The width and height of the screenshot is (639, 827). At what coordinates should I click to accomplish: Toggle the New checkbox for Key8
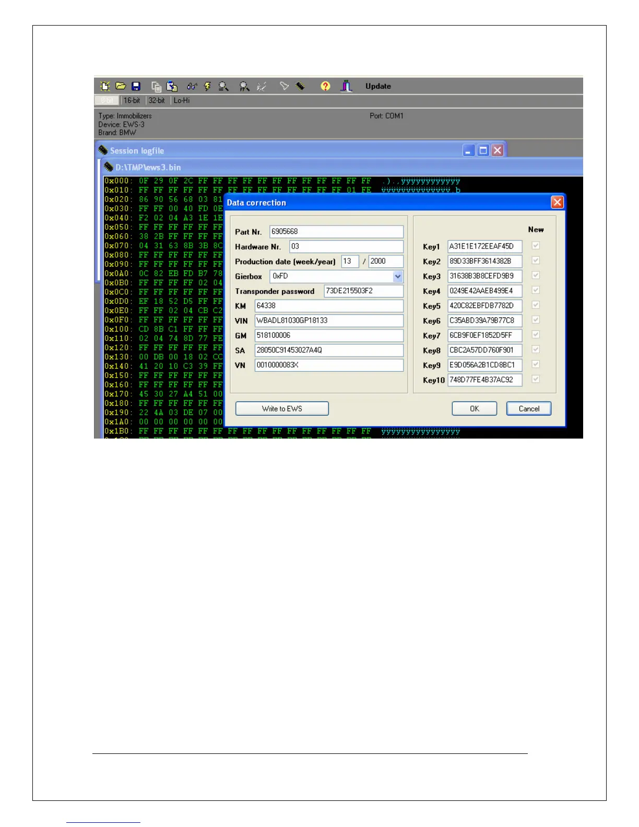pos(536,349)
